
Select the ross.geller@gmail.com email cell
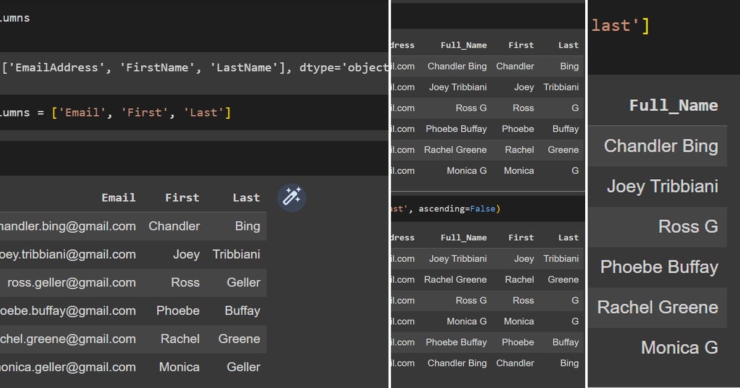[72, 283]
